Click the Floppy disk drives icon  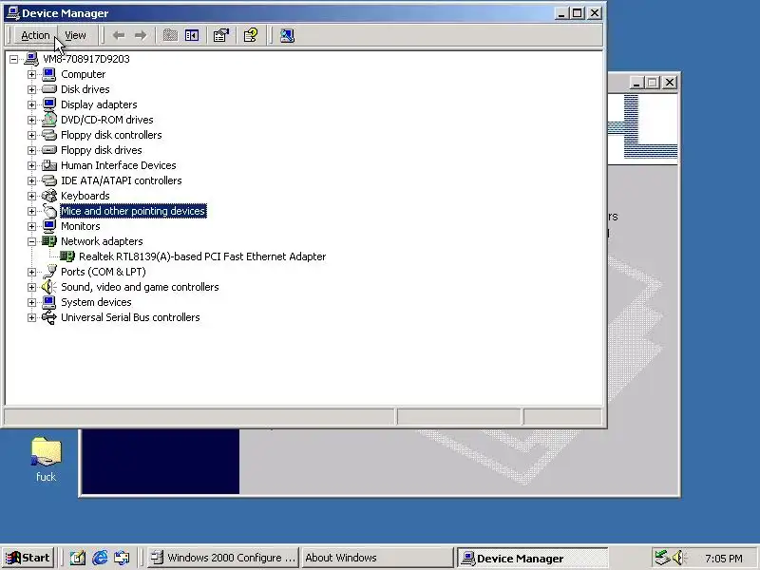tap(49, 150)
